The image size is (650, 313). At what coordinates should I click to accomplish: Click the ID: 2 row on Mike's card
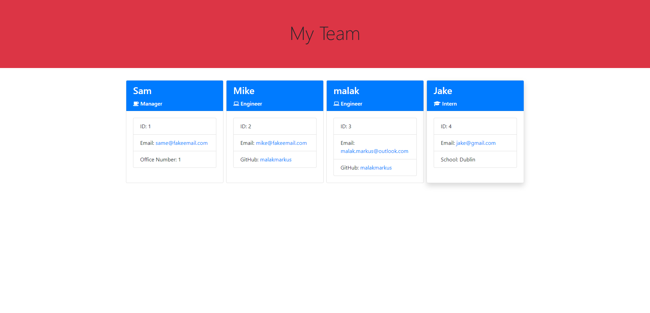[x=275, y=126]
